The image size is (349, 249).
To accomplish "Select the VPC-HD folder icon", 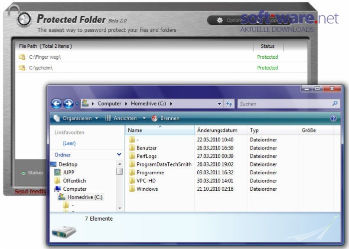I will [x=132, y=180].
